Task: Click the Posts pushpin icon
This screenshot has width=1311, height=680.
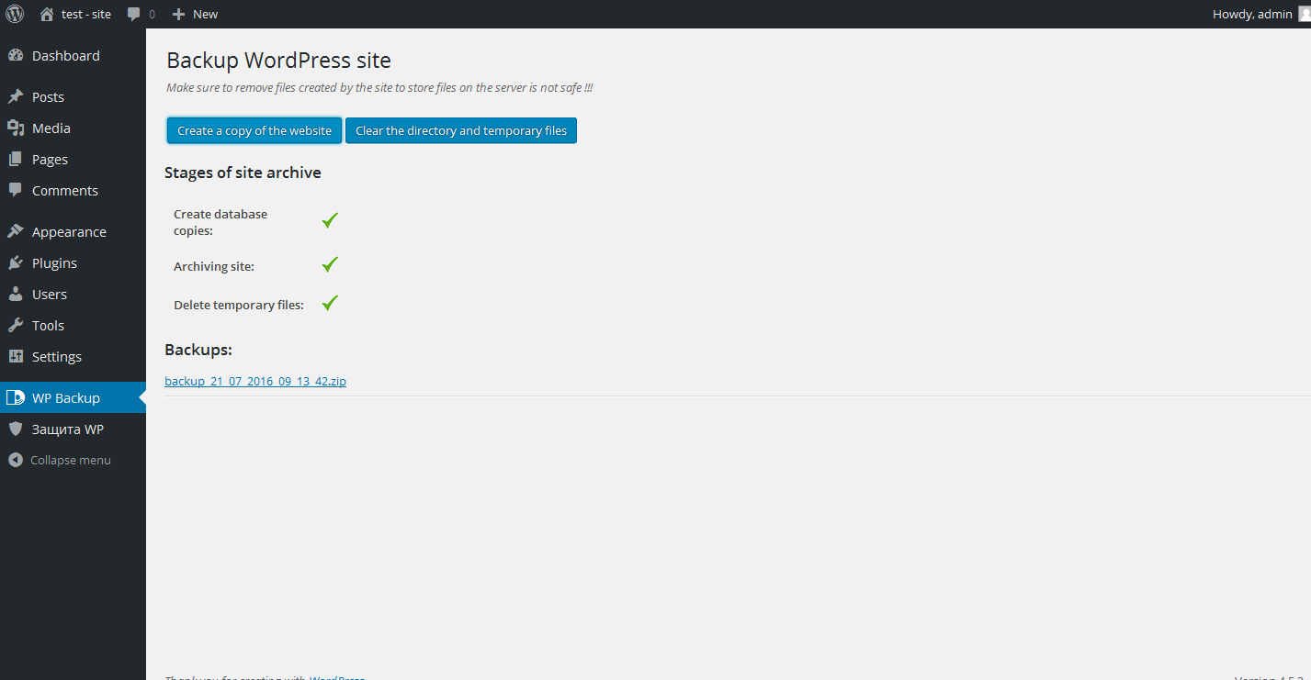Action: coord(16,97)
